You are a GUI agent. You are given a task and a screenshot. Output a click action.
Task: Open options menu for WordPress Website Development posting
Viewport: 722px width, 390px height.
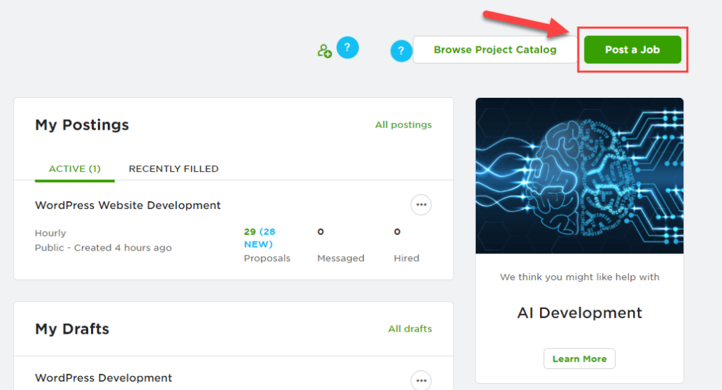click(421, 205)
